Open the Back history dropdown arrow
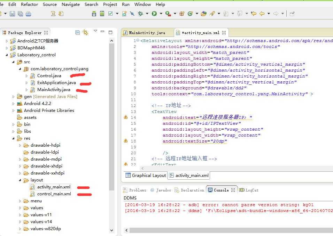 tap(269, 14)
